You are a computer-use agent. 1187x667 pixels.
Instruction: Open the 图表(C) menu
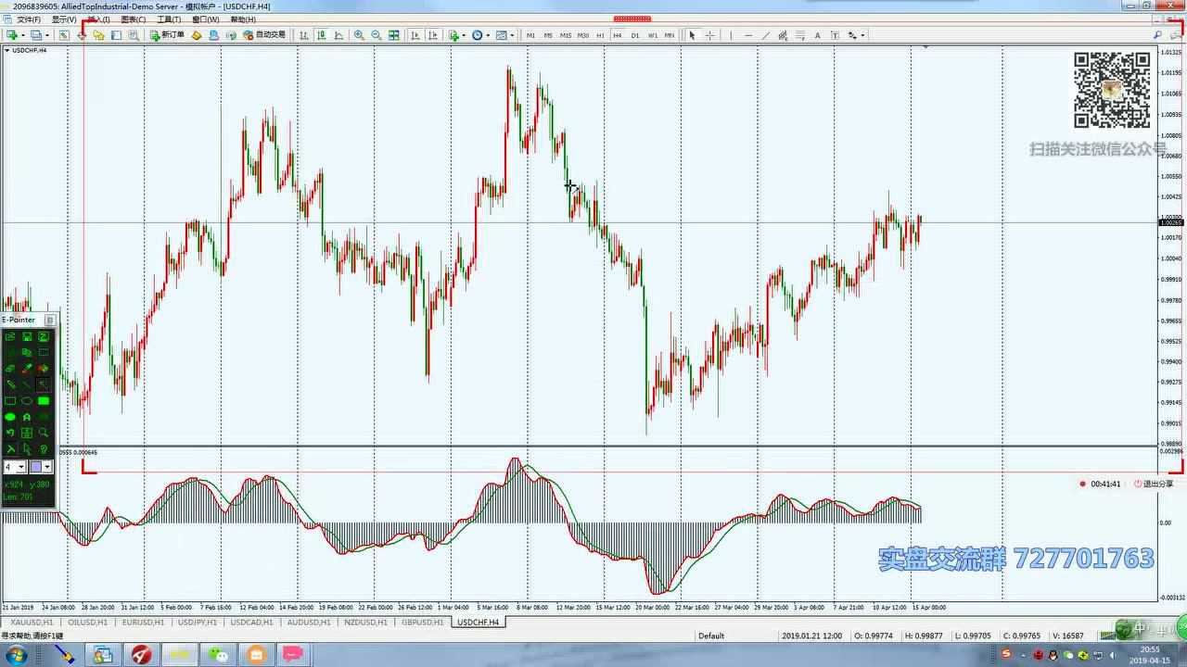[x=133, y=19]
